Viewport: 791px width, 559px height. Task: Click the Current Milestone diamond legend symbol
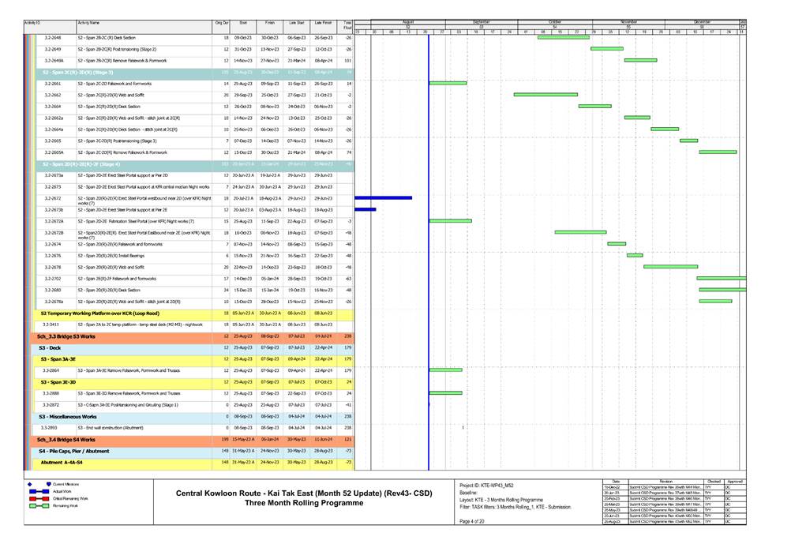[x=30, y=483]
